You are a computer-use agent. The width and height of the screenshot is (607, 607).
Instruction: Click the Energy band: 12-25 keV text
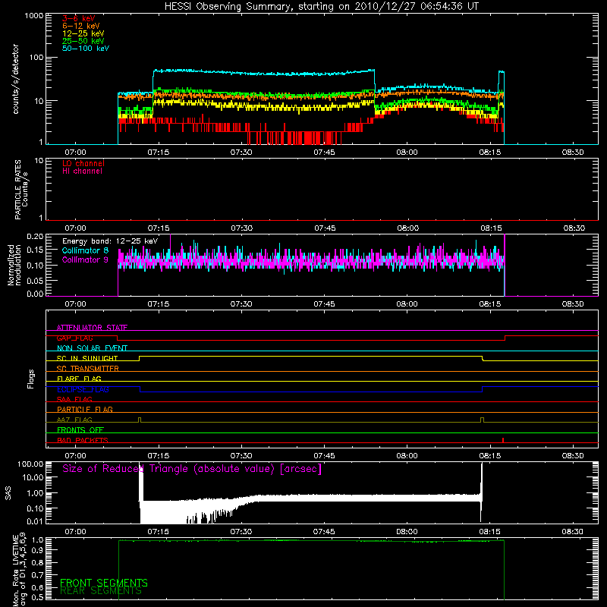tap(110, 241)
